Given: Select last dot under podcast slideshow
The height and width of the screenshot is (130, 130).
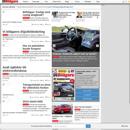Looking at the screenshot, I should pyautogui.click(x=84, y=65).
